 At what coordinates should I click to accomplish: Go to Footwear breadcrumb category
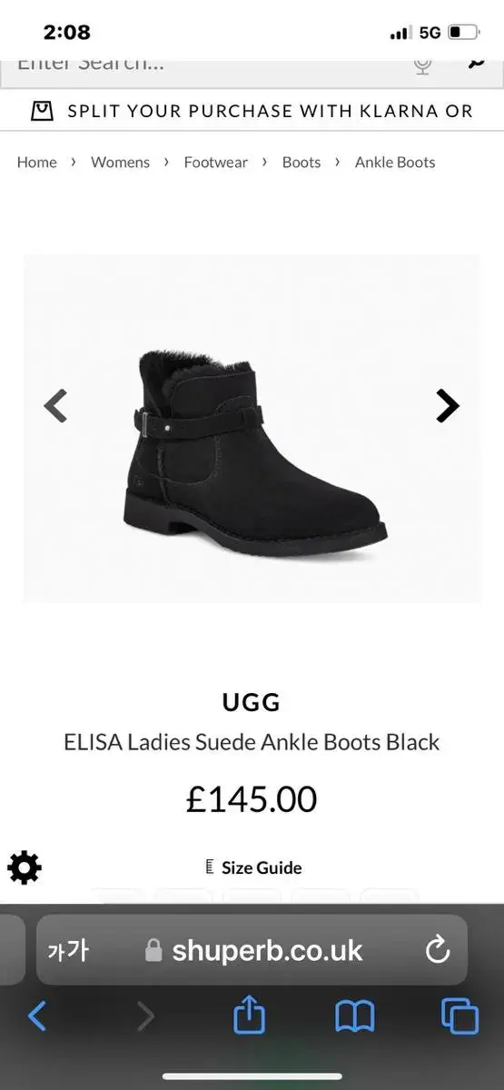tap(215, 162)
